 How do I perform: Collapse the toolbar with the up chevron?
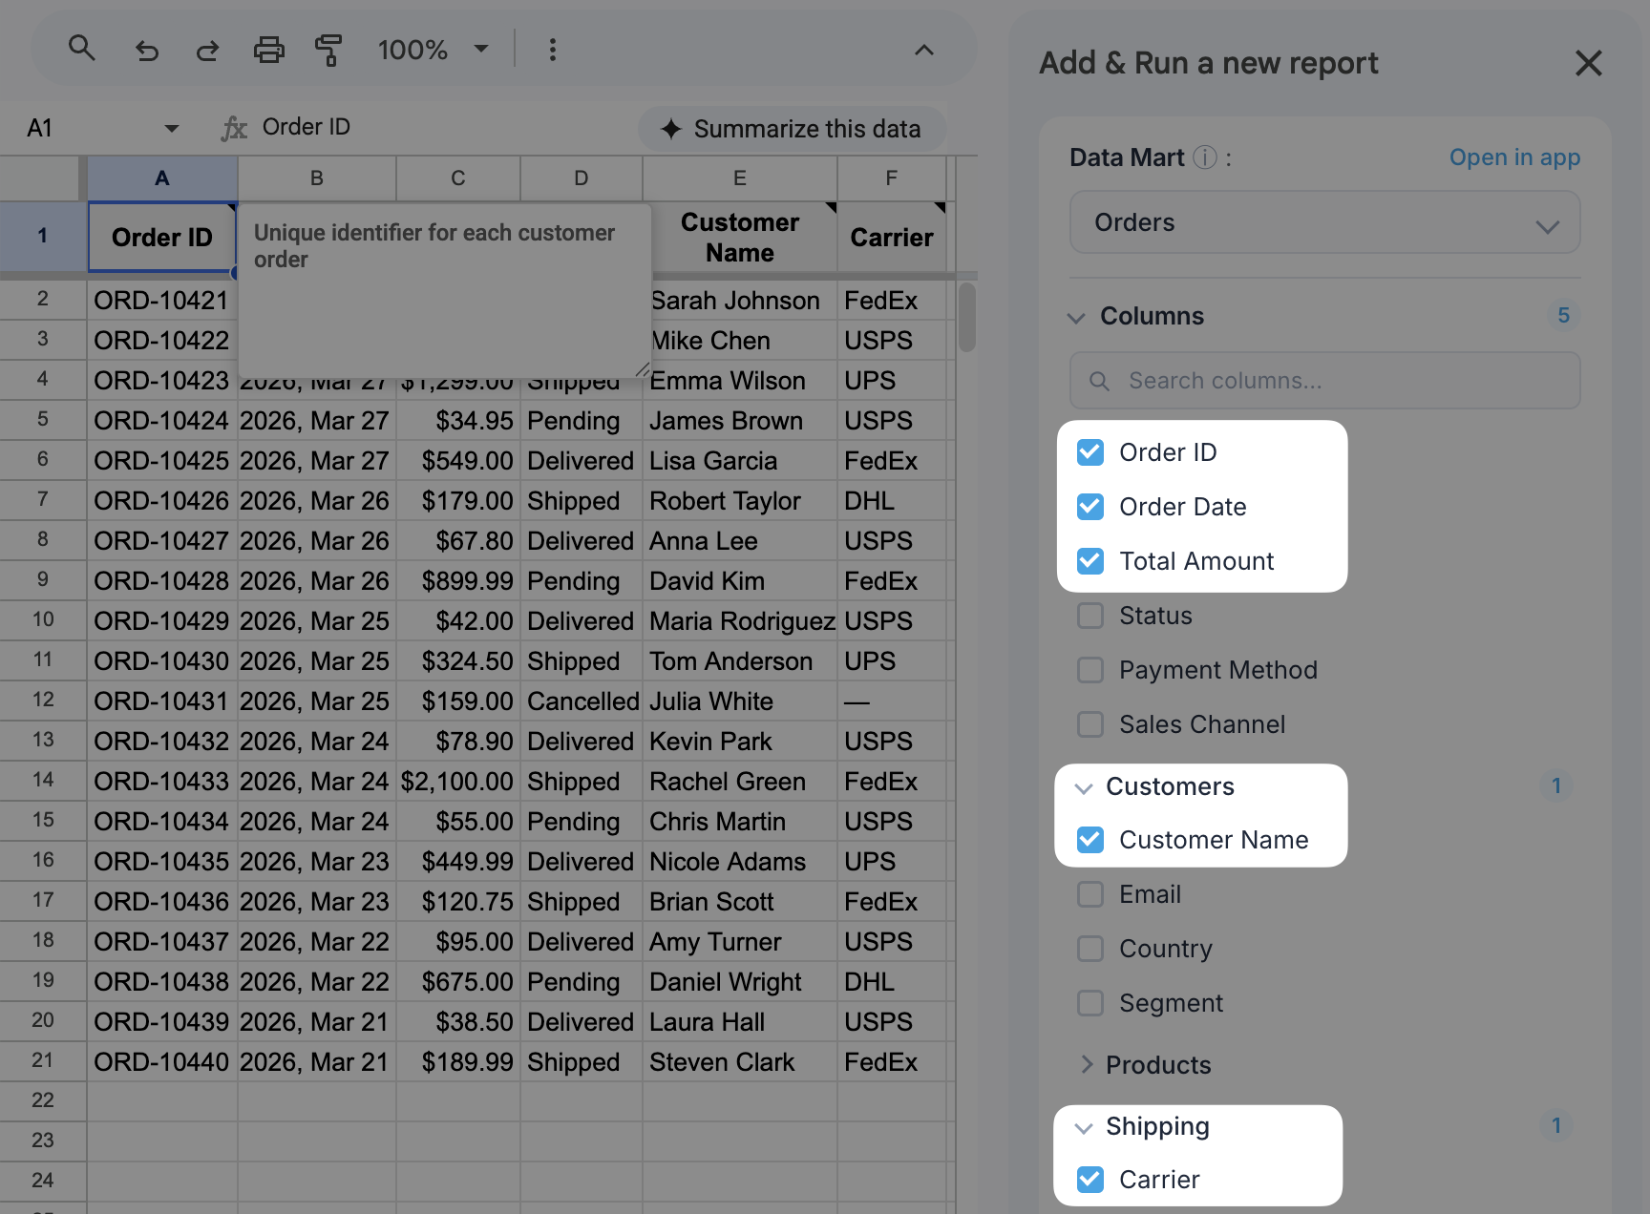click(923, 50)
